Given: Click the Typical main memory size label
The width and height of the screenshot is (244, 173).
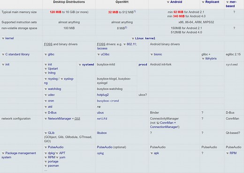Looking at the screenshot, I should tap(19, 12).
